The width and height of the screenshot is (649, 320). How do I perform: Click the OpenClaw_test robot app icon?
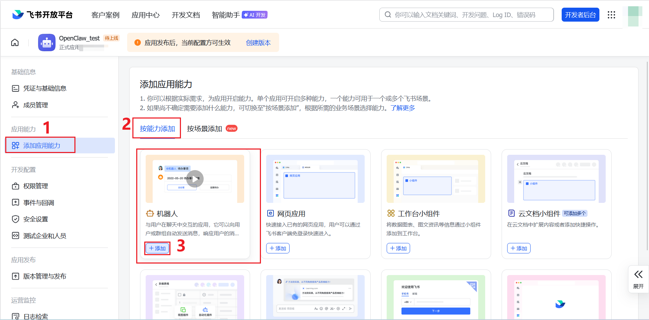coord(47,43)
